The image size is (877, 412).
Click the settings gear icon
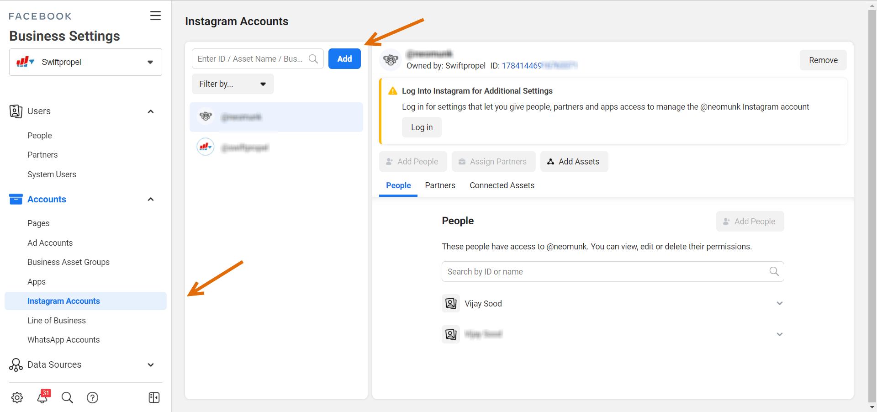click(17, 397)
